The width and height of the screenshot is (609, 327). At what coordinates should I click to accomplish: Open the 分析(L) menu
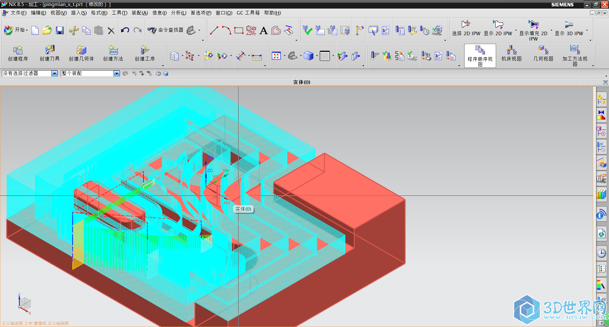click(179, 13)
